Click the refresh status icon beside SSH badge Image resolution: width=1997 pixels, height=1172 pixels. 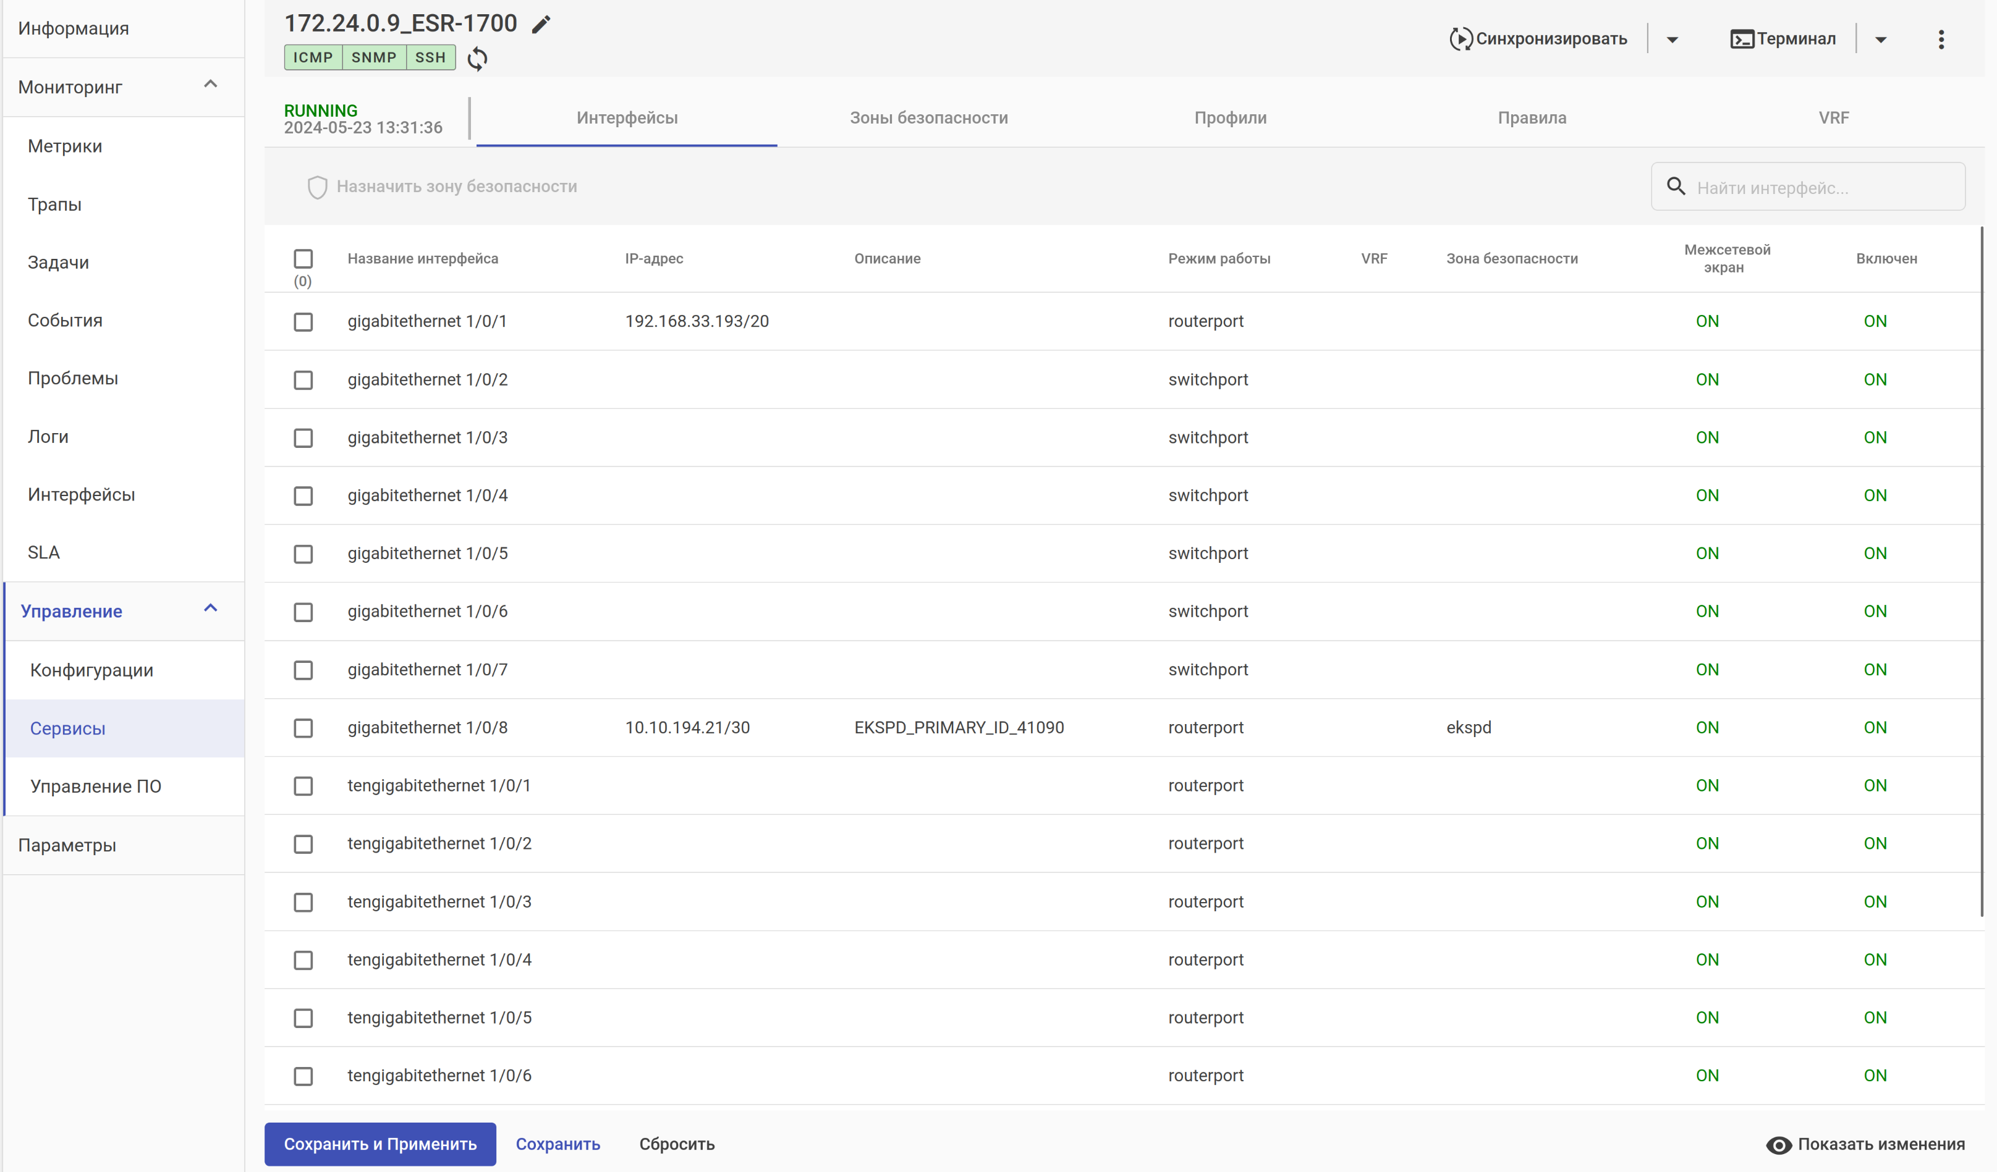coord(477,58)
